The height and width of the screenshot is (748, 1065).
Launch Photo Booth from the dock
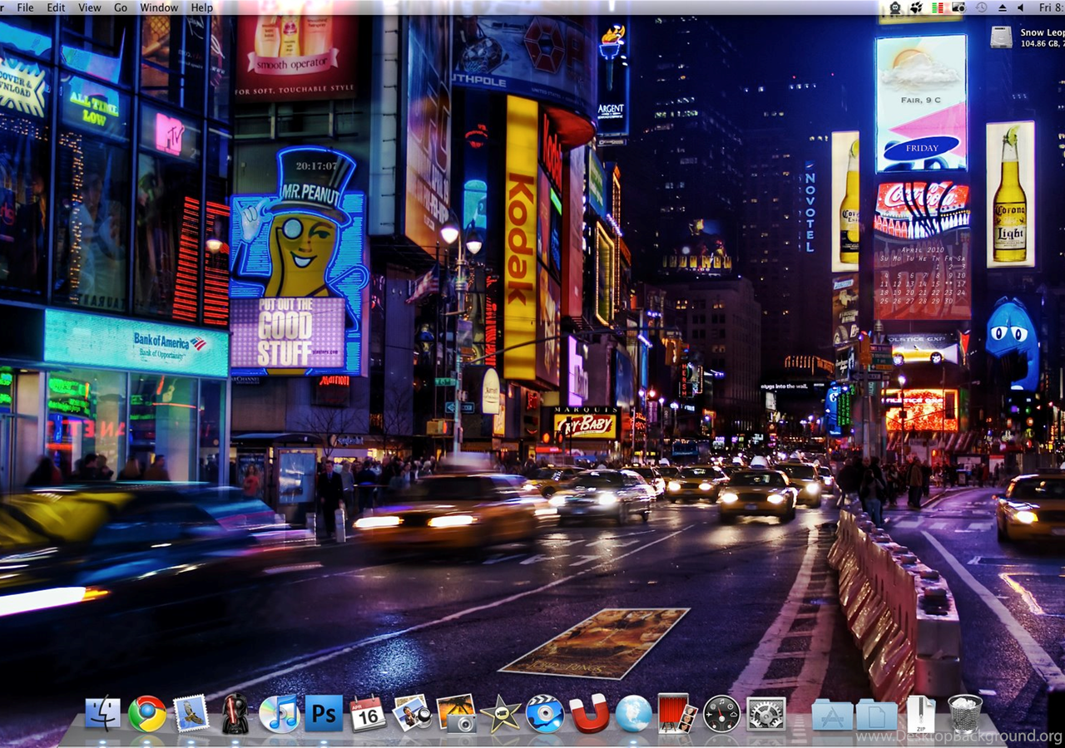pos(677,713)
